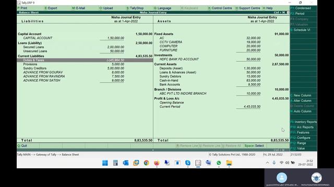Select the Provisions ledger group
The image size is (334, 187).
(x=85, y=64)
